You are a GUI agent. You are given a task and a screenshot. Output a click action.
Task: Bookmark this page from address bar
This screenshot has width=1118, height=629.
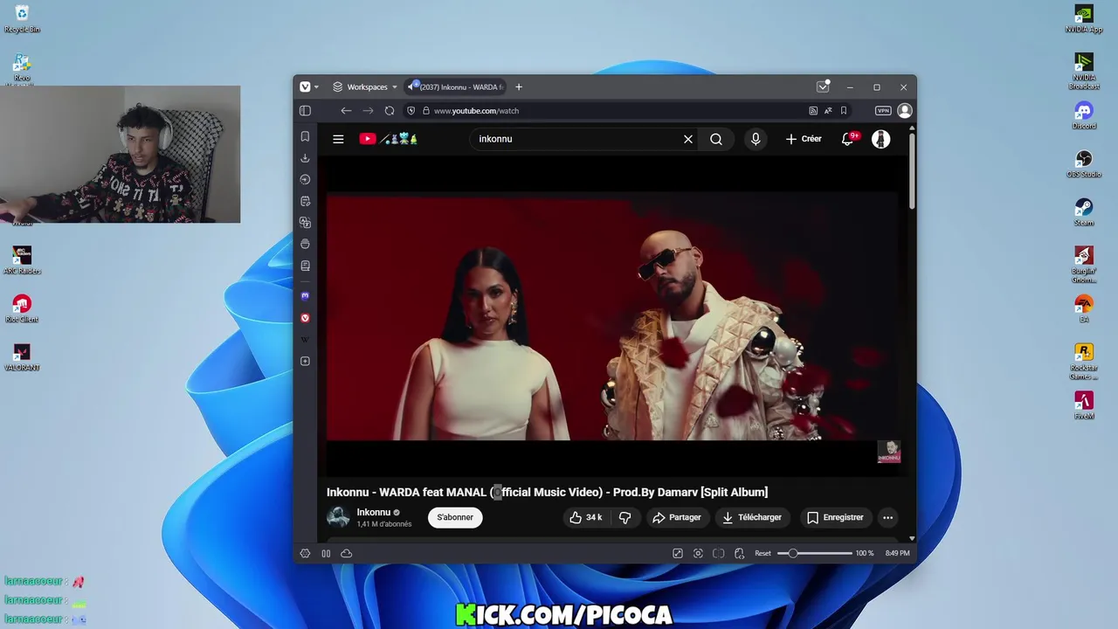point(844,111)
